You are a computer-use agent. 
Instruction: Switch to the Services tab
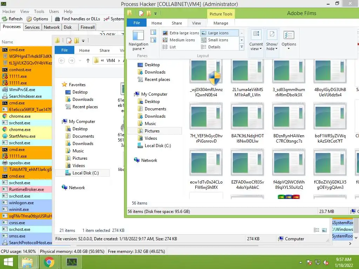point(32,27)
